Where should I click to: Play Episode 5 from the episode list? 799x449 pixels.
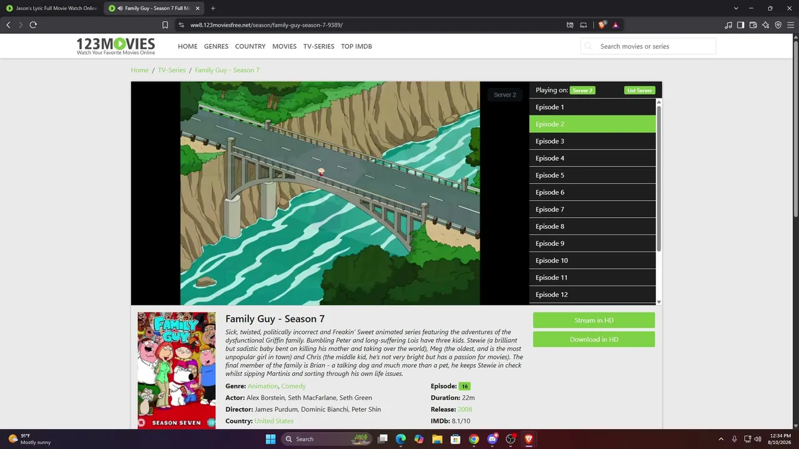point(592,175)
